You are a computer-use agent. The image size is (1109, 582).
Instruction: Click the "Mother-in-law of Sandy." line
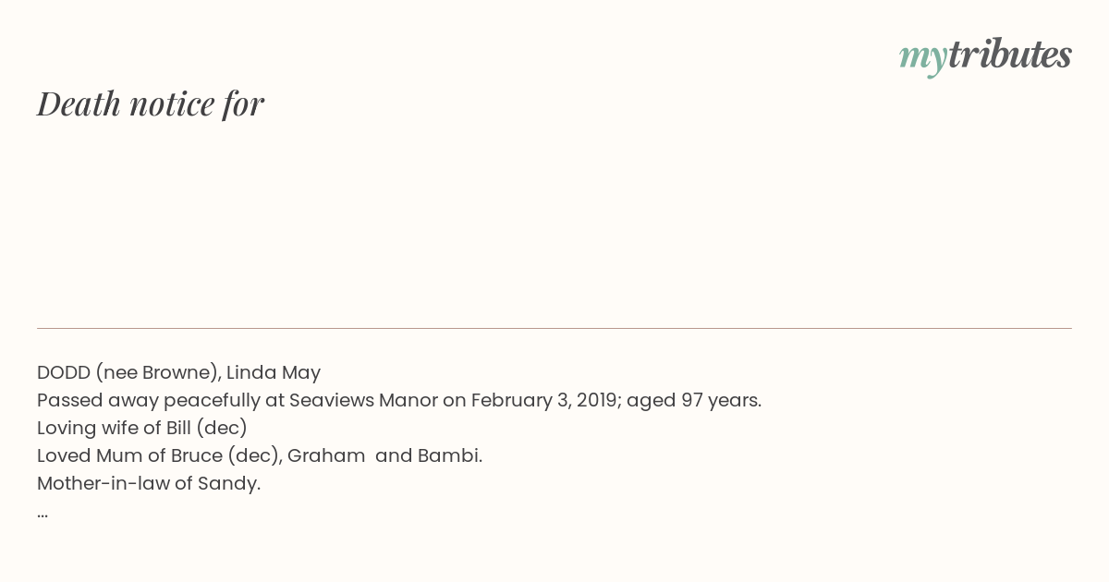[x=149, y=483]
